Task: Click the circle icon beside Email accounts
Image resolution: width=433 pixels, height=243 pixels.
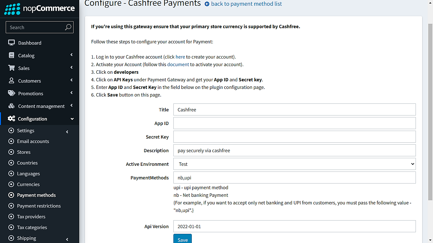Action: pyautogui.click(x=11, y=141)
